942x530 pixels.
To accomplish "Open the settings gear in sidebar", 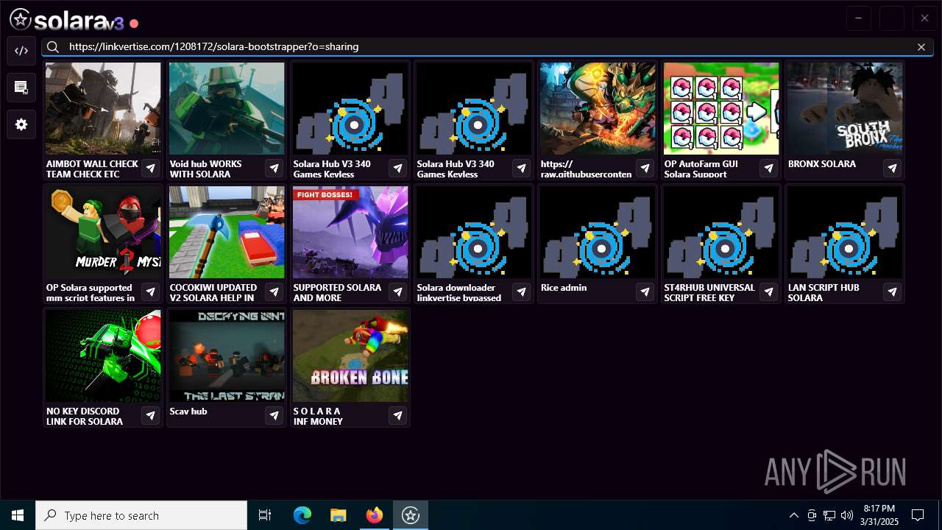I will click(21, 124).
